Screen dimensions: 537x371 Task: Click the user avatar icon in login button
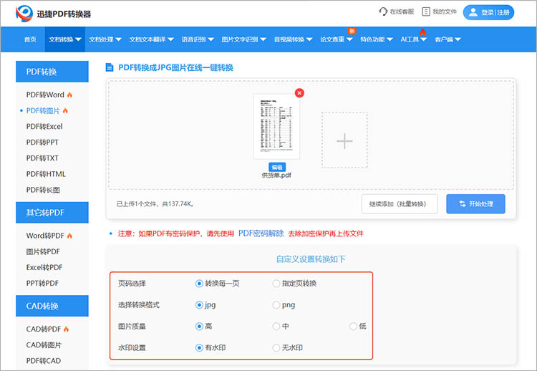[473, 12]
